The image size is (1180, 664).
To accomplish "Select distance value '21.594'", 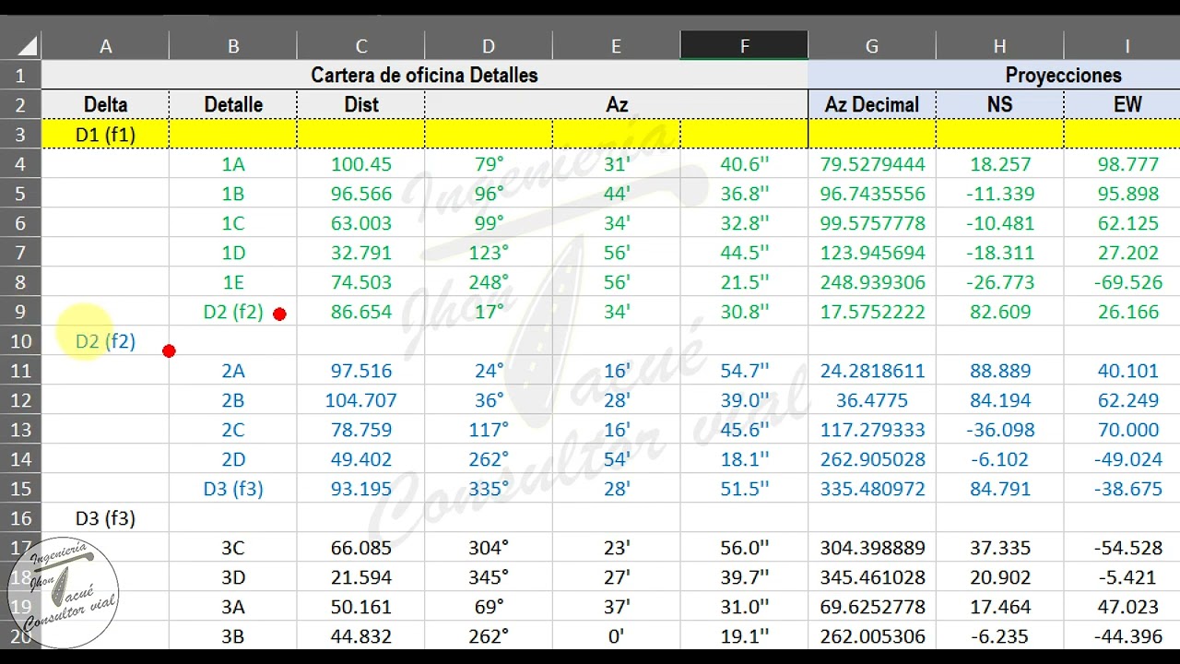I will click(360, 576).
